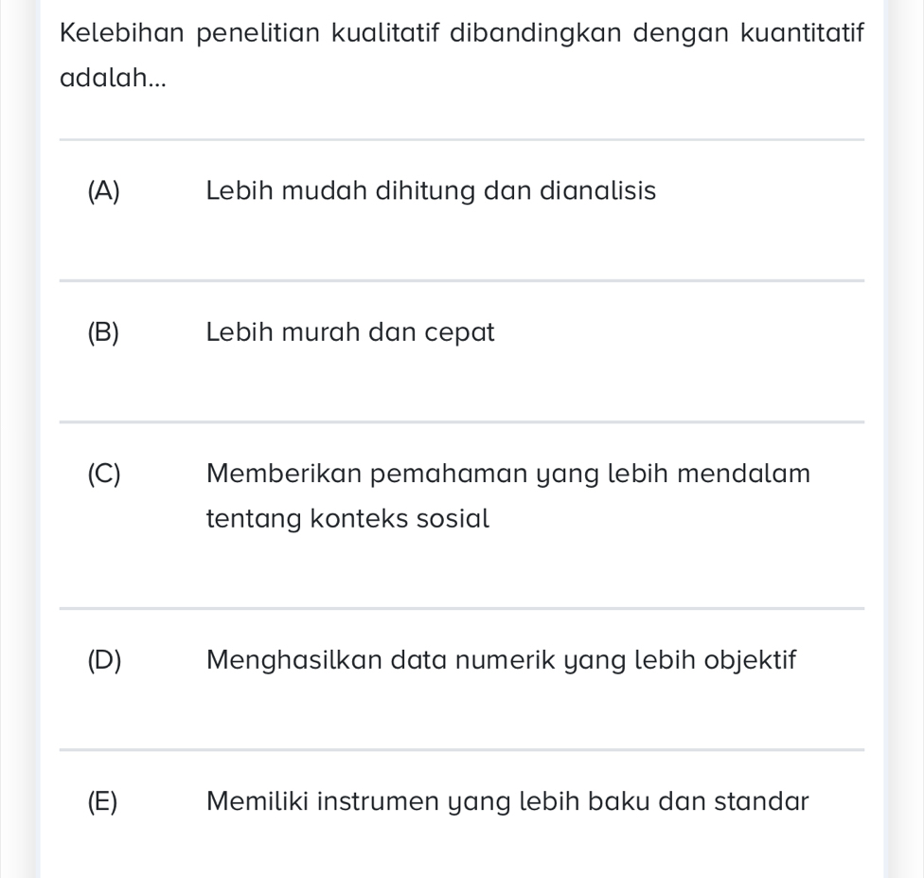Select answer option label (B)

103,333
